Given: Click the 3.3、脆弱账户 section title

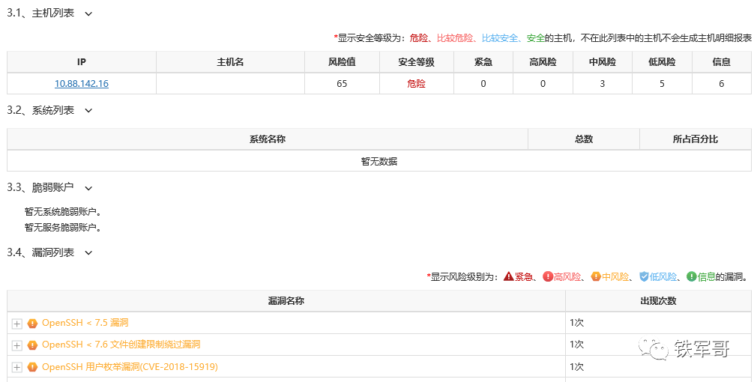Looking at the screenshot, I should [40, 187].
